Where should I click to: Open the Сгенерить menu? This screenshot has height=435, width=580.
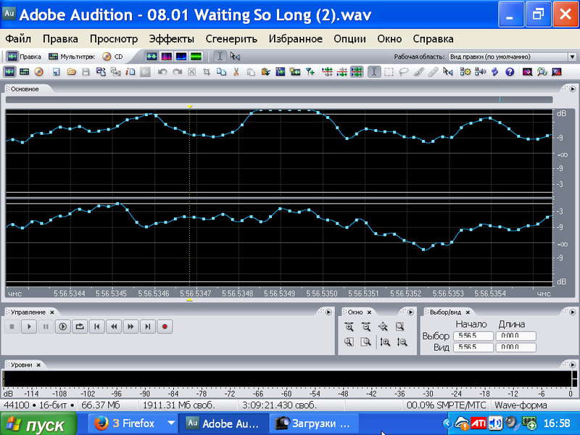pyautogui.click(x=231, y=39)
